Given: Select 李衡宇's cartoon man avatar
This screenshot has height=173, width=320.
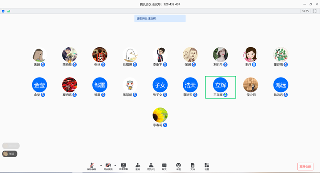Looking at the screenshot, I should (x=160, y=54).
